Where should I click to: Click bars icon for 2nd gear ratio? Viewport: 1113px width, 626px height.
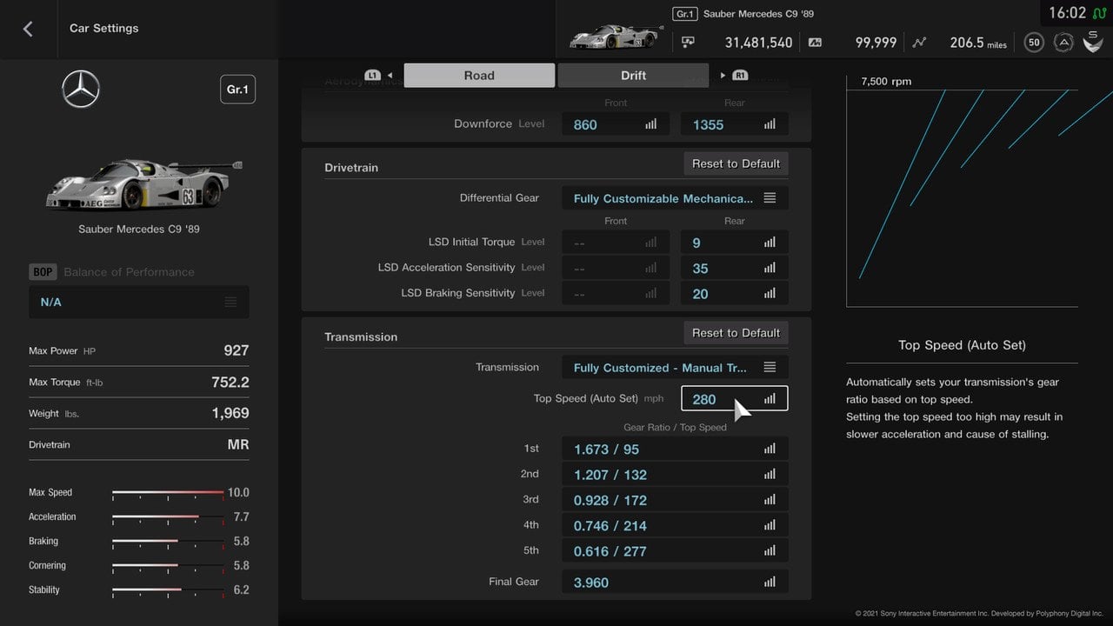click(x=770, y=475)
